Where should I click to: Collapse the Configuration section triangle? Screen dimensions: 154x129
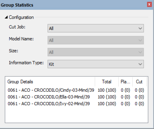coord(6,17)
